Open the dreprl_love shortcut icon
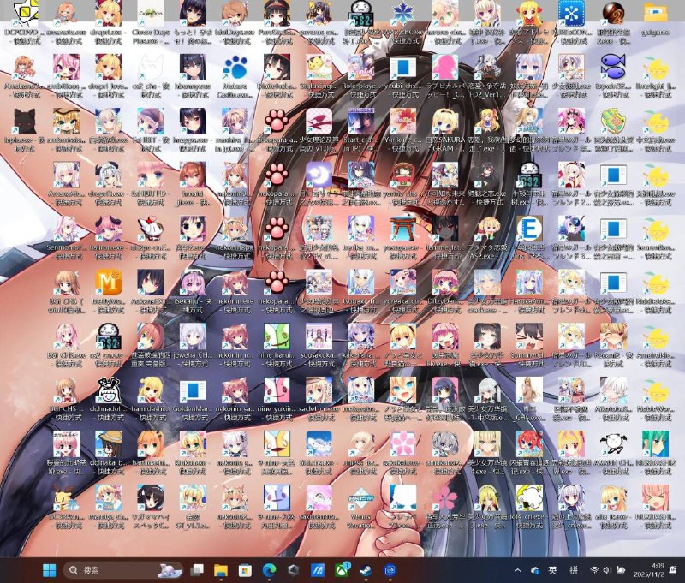The image size is (685, 583). click(x=109, y=68)
